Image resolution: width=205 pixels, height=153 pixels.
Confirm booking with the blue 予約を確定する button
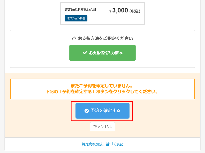tap(105, 111)
